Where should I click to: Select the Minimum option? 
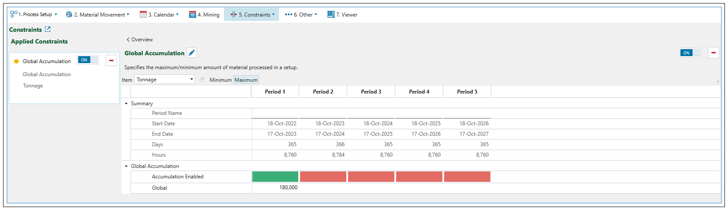221,80
